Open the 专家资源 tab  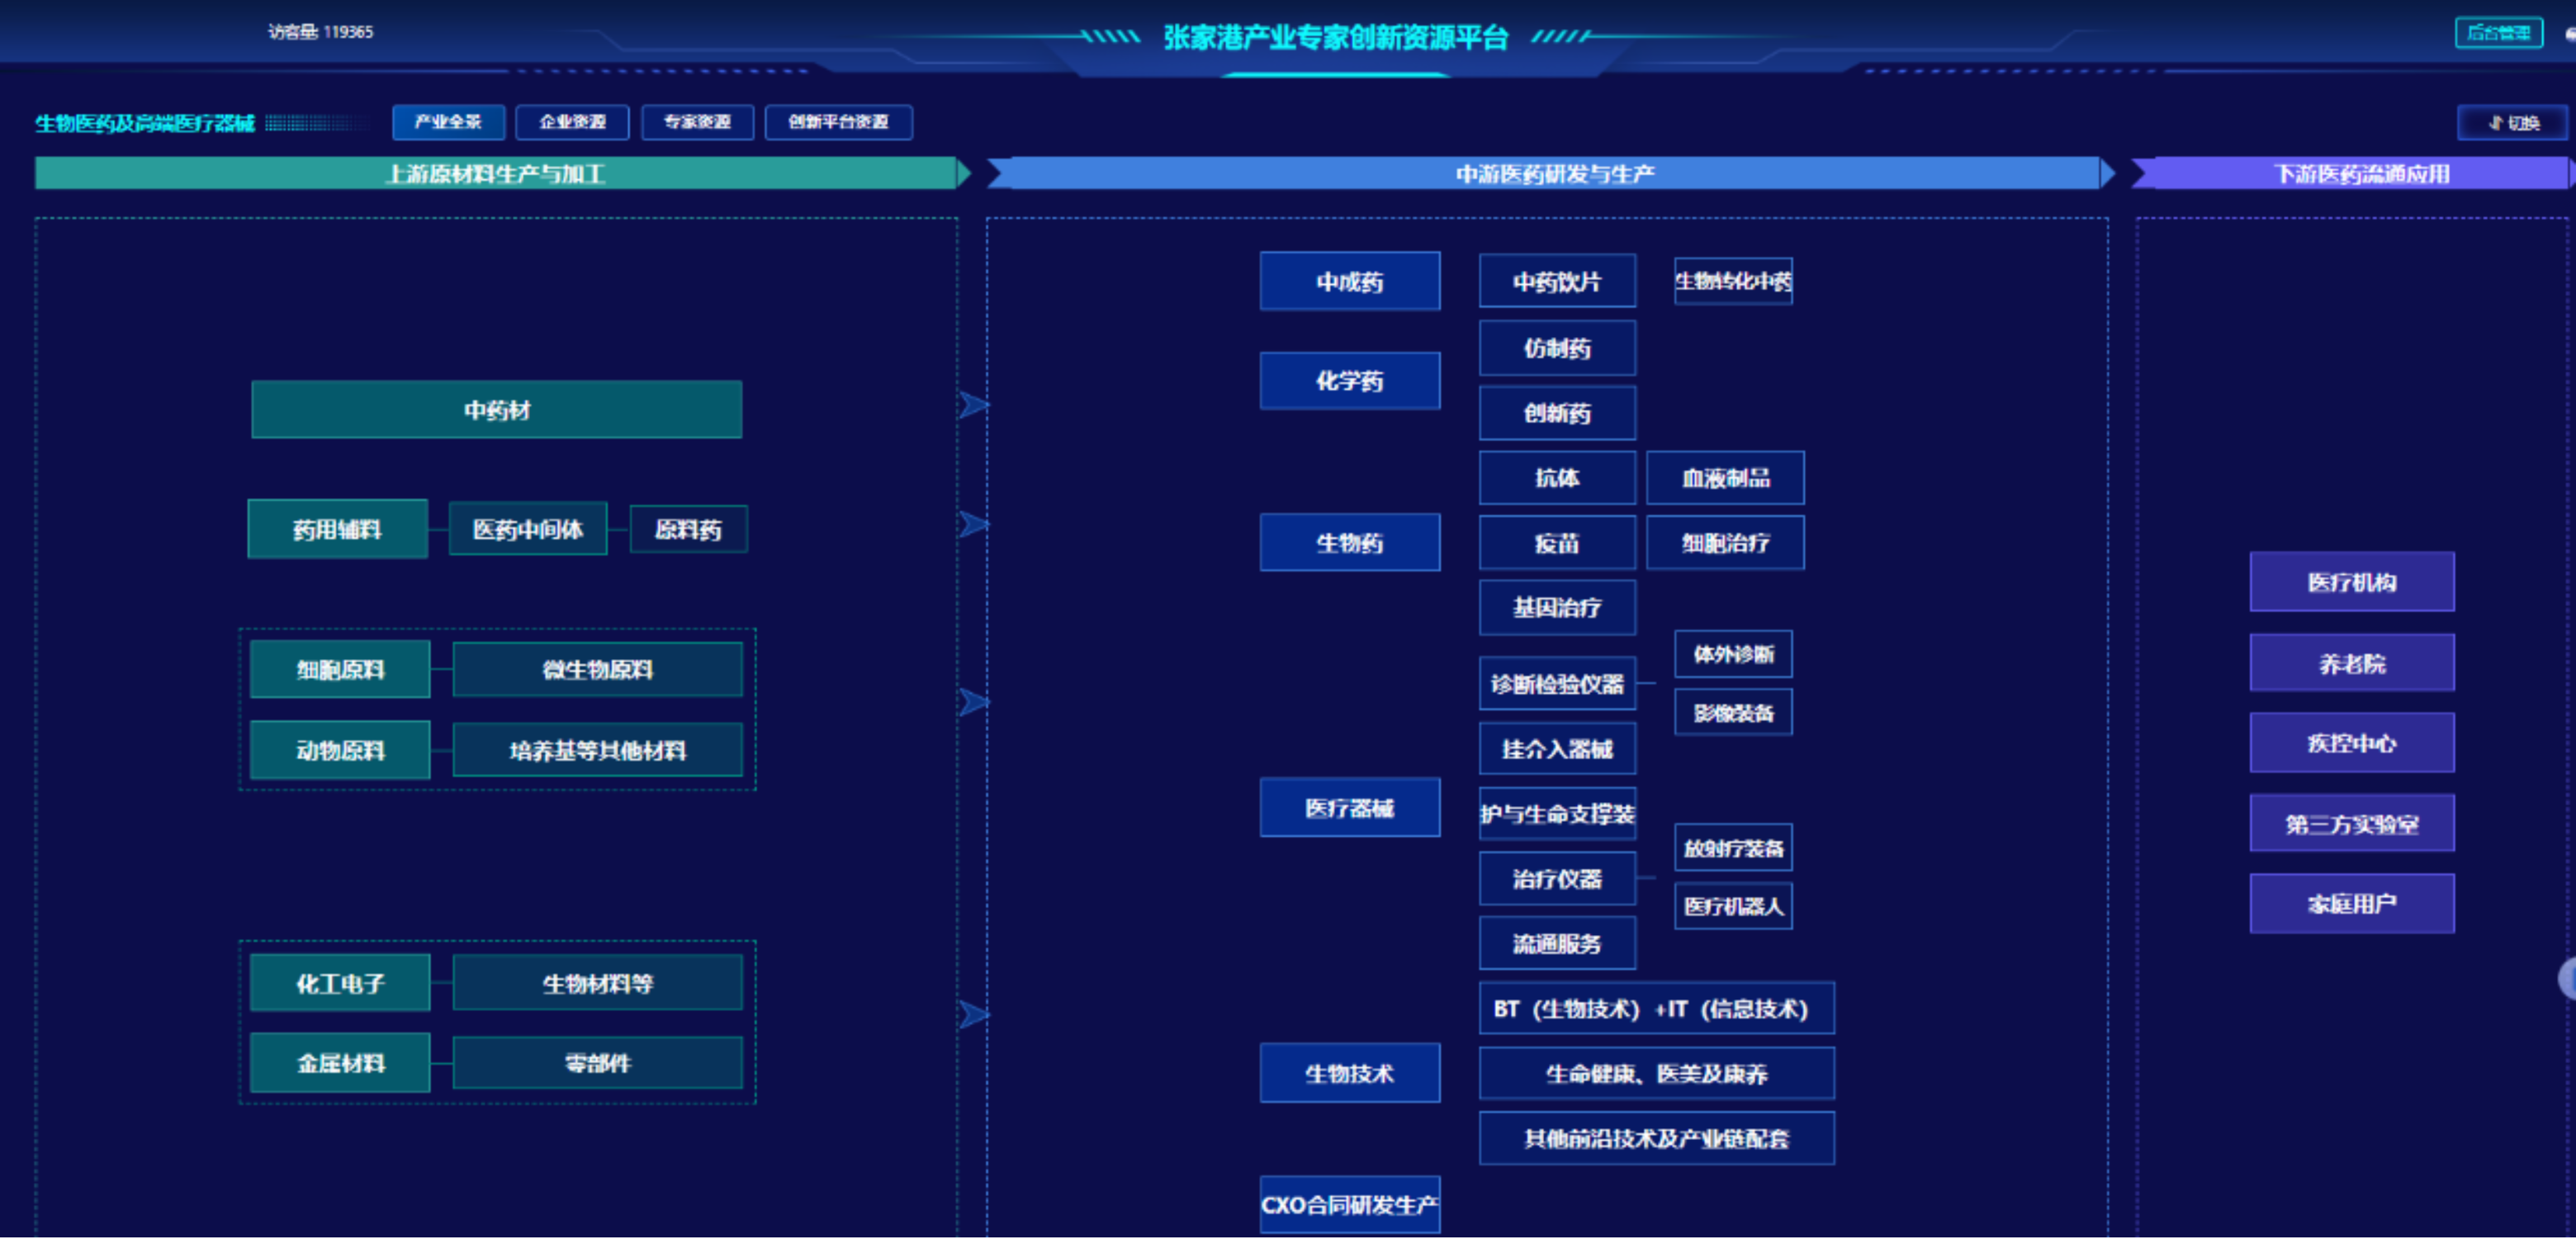[697, 122]
